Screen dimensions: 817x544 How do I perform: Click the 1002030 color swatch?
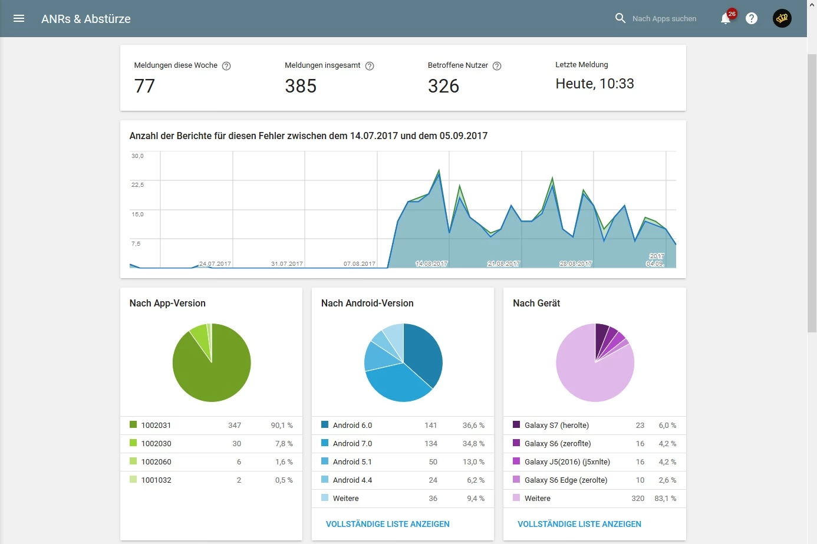tap(133, 443)
